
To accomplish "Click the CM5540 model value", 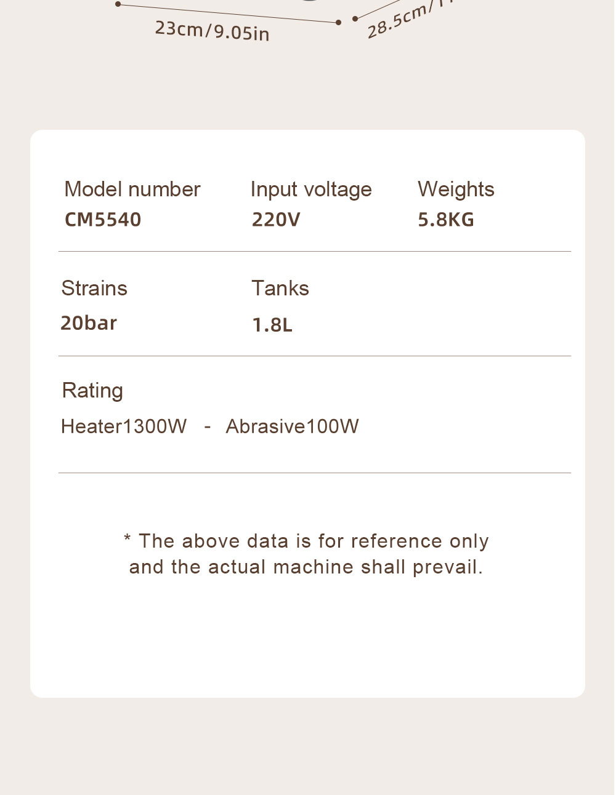I will click(103, 220).
